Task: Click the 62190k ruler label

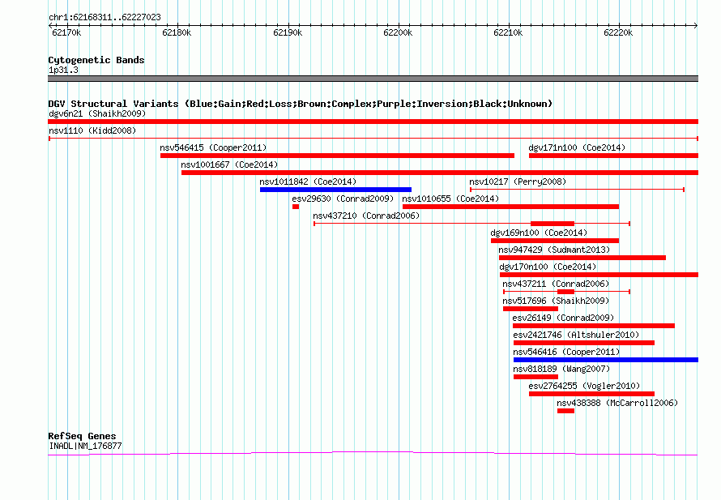Action: tap(288, 33)
